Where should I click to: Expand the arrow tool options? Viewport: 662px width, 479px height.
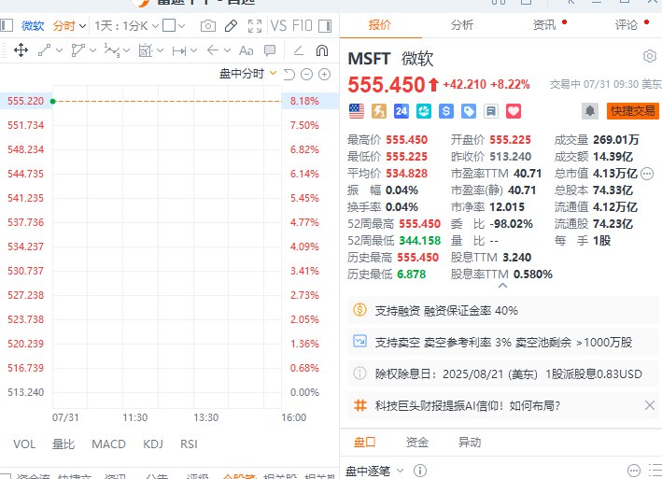tap(227, 50)
